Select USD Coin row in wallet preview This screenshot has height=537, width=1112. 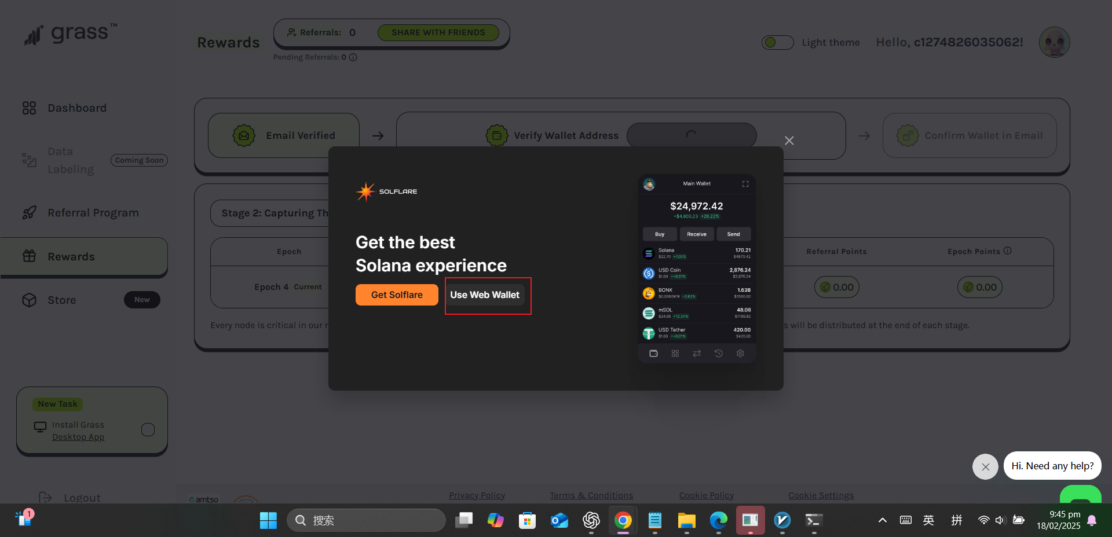pos(697,273)
